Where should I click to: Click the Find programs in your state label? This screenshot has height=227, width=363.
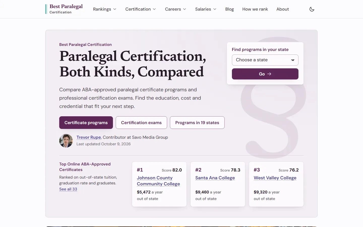click(260, 49)
